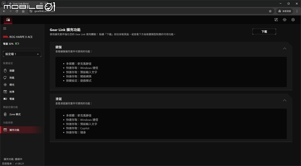
Task: Click the ROG HARPE II ACE device name
Action: (x=21, y=37)
